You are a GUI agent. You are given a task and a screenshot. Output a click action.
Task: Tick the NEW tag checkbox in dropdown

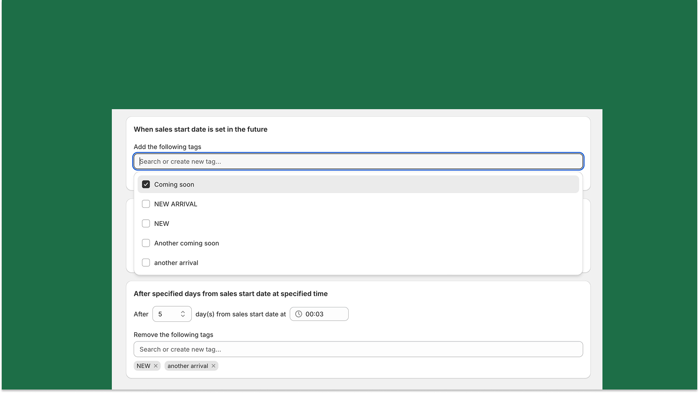pos(146,224)
